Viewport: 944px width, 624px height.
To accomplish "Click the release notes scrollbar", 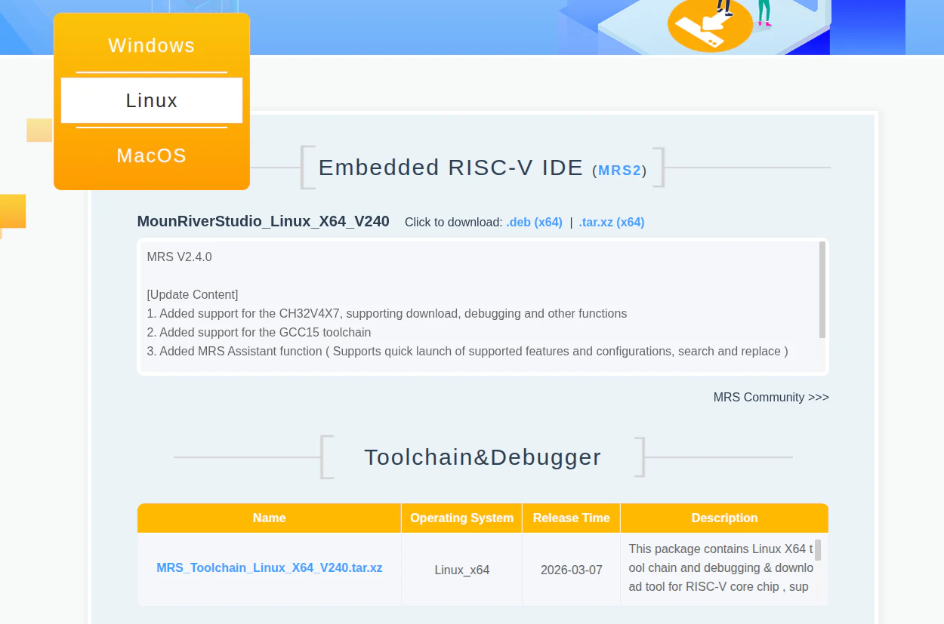I will pyautogui.click(x=822, y=289).
